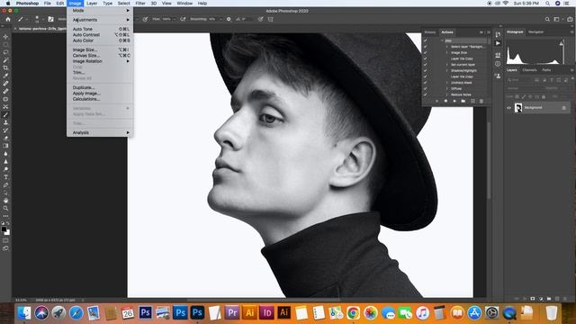Toggle checkmark for Set current layer step
The height and width of the screenshot is (324, 576).
[426, 65]
